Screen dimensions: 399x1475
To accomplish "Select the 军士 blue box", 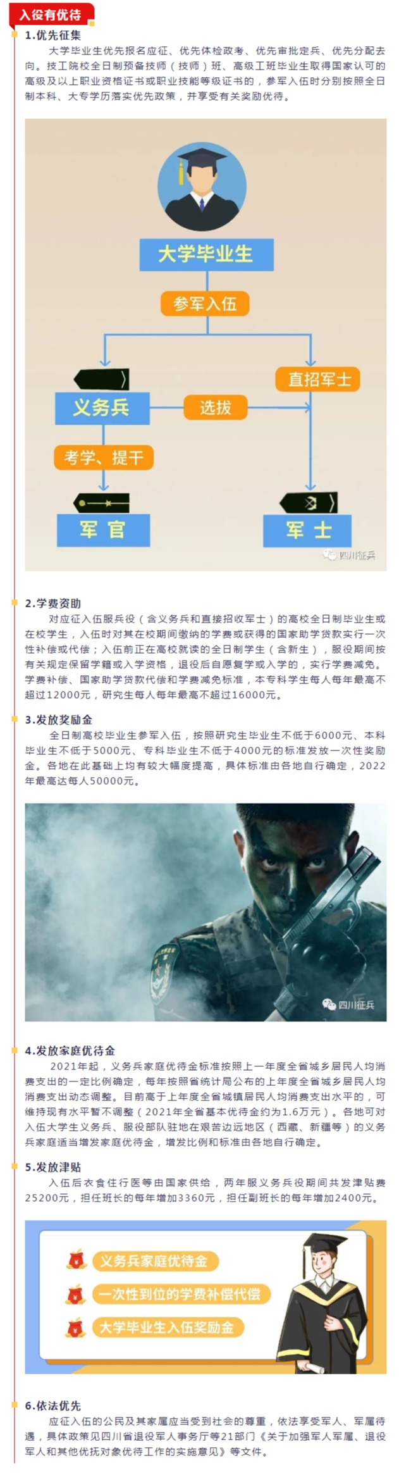I will click(x=309, y=530).
